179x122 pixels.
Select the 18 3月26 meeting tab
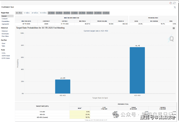(x=59, y=13)
